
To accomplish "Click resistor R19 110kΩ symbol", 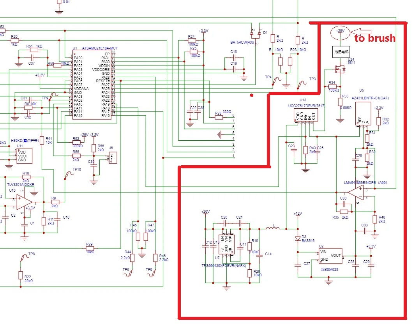I will tap(249, 246).
